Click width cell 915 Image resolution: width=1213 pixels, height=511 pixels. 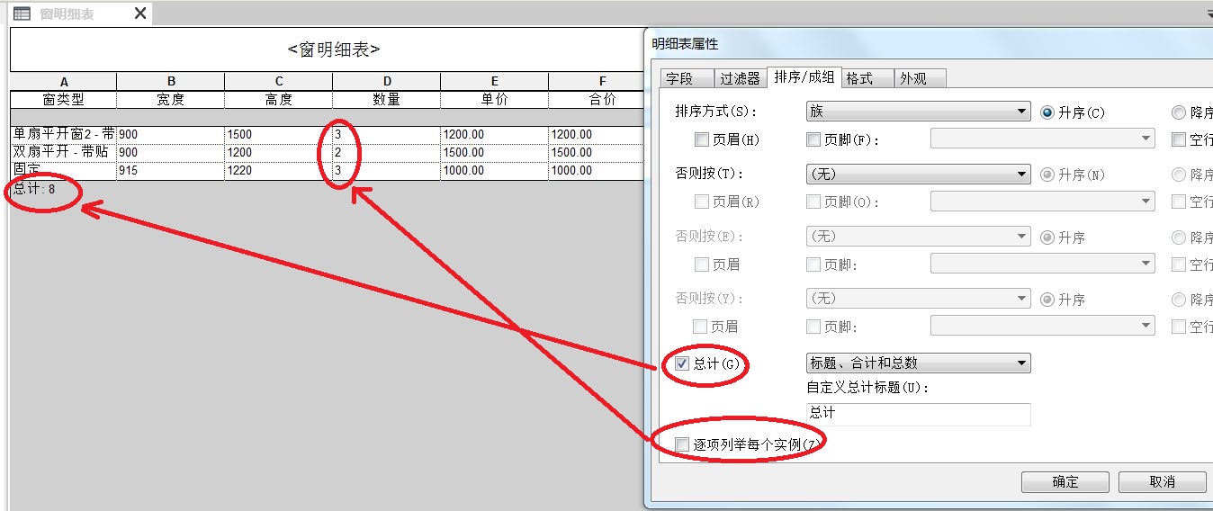[x=170, y=170]
